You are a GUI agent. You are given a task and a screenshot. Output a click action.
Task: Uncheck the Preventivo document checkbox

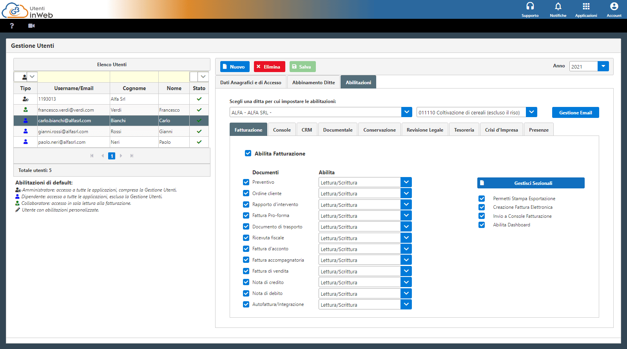tap(246, 182)
